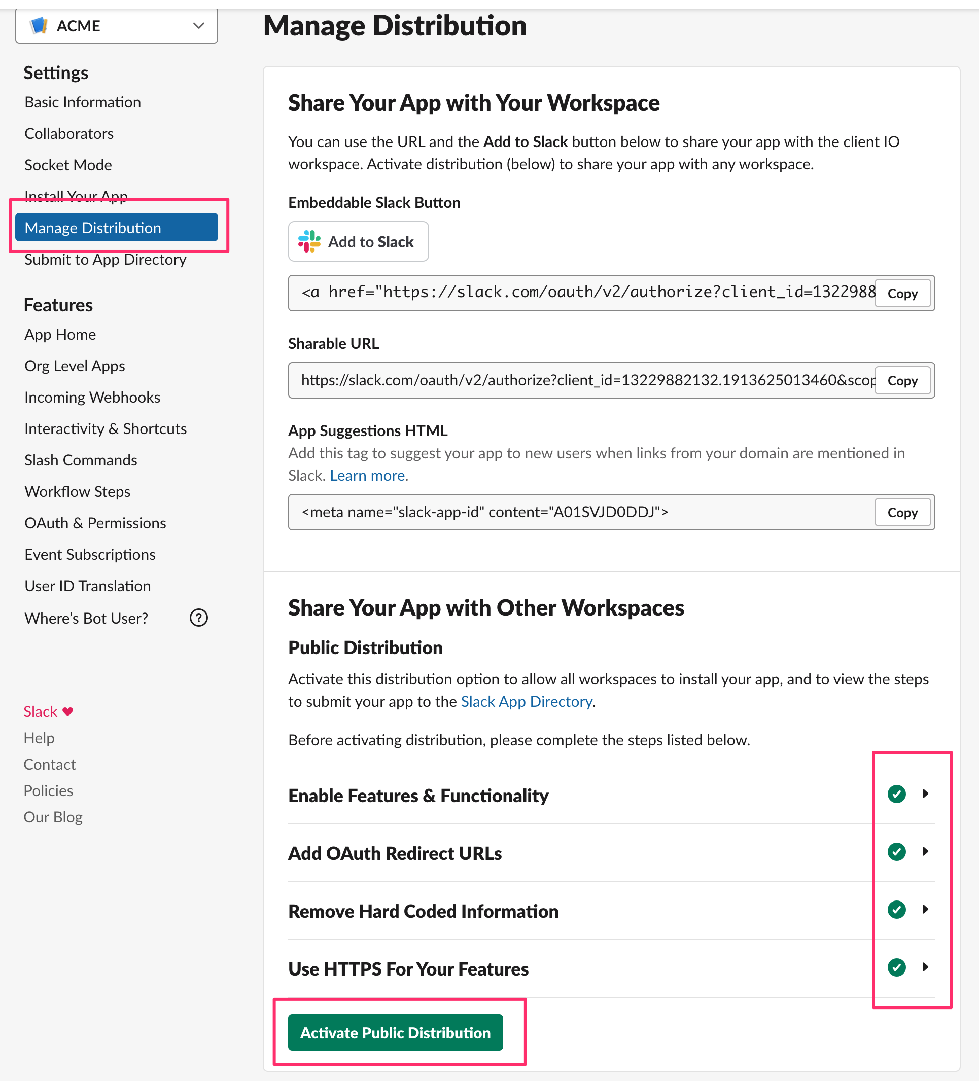Viewport: 979px width, 1081px height.
Task: Click Activate Public Distribution button
Action: pyautogui.click(x=395, y=1033)
